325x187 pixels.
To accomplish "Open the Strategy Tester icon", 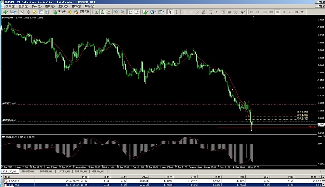I will pos(47,12).
